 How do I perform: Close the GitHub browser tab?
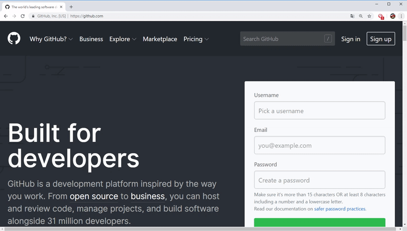61,7
